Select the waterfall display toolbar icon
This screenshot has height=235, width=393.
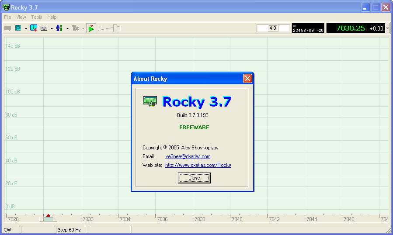click(x=18, y=28)
